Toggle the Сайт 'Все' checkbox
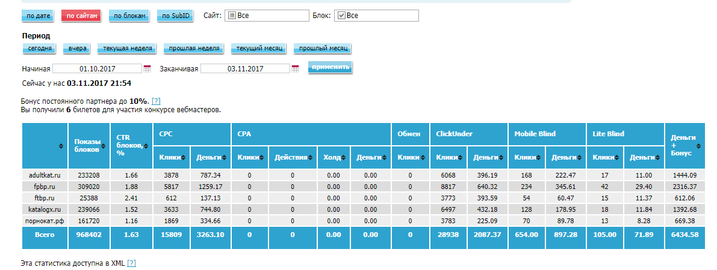Viewport: 717px width, 270px height. tap(232, 16)
